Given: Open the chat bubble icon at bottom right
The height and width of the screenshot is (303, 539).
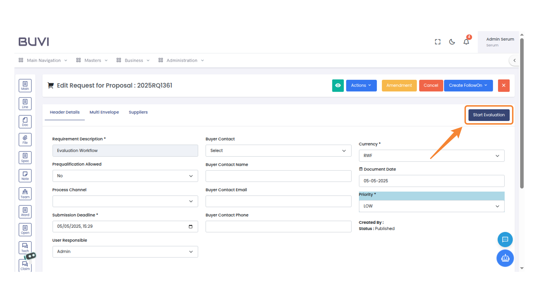Looking at the screenshot, I should pyautogui.click(x=505, y=239).
